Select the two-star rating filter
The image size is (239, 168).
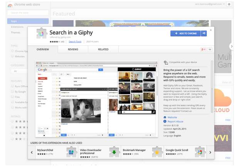(12, 139)
